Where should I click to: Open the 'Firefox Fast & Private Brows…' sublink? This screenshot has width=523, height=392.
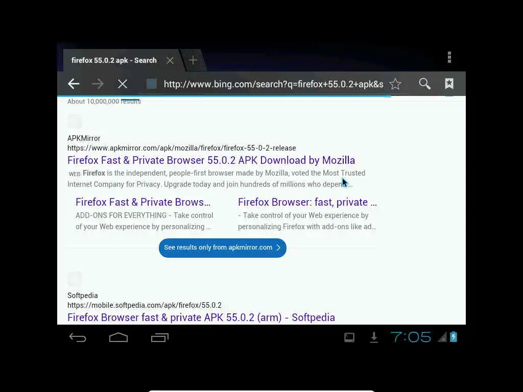click(143, 202)
